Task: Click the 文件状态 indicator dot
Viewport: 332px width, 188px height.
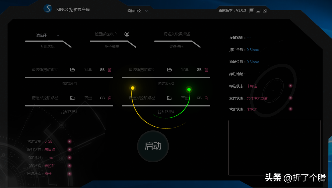Action: 290,98
